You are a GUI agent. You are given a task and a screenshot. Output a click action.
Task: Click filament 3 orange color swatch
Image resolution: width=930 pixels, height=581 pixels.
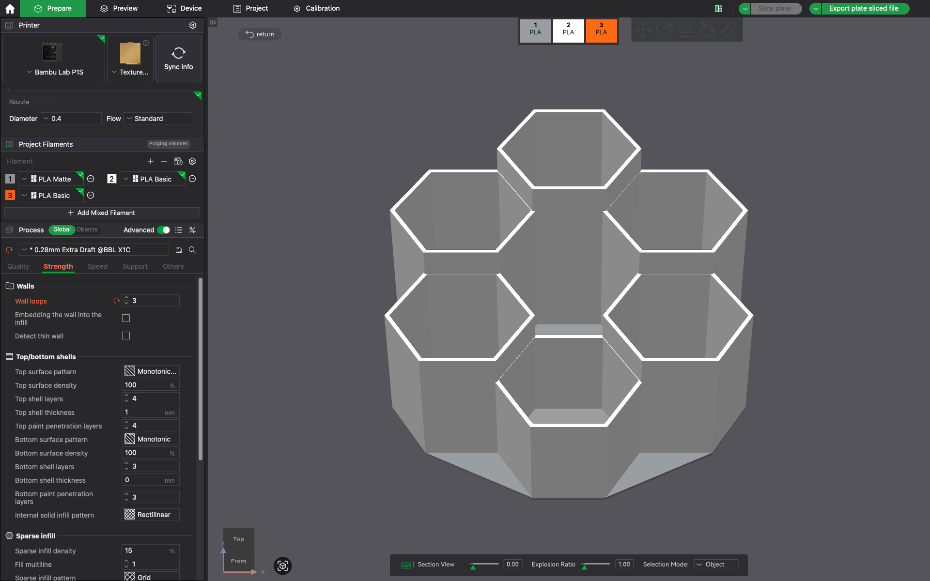(x=10, y=196)
